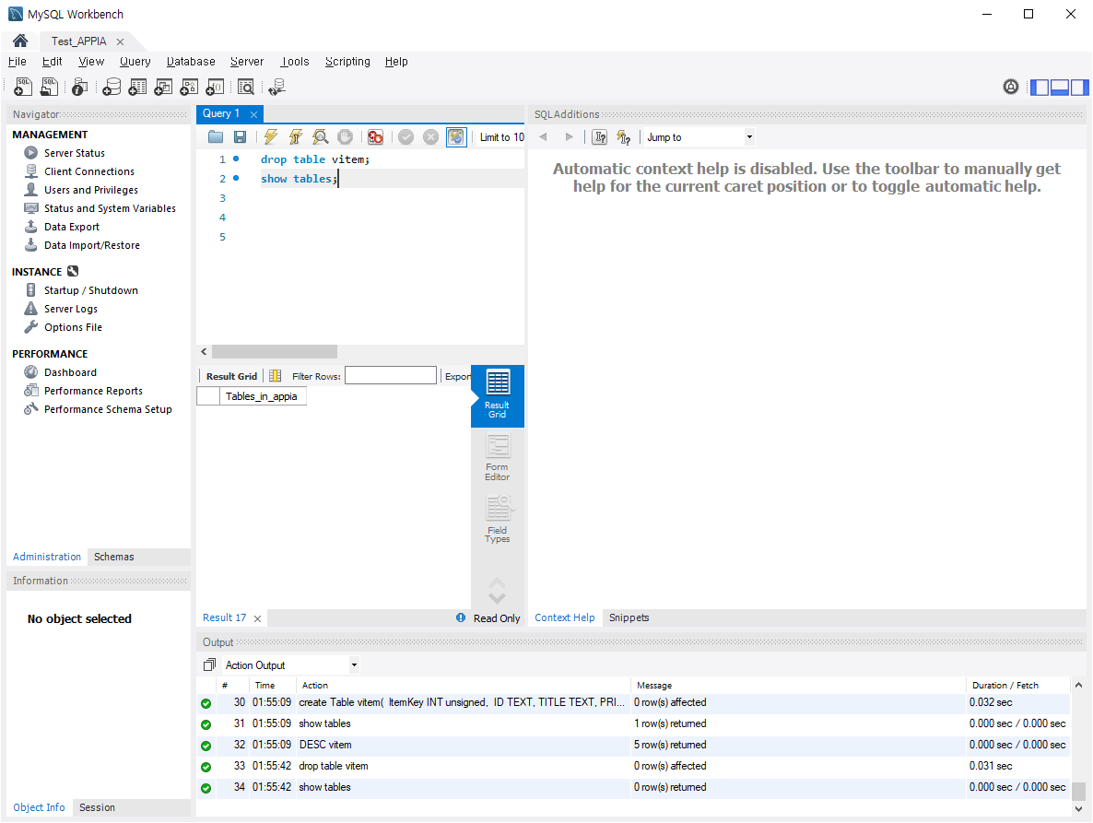Toggle automatic context help
Image resolution: width=1093 pixels, height=823 pixels.
pyautogui.click(x=624, y=137)
